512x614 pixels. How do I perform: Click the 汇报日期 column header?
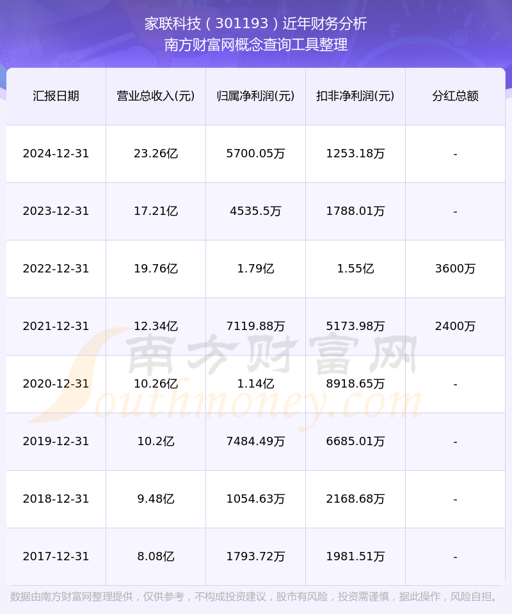point(56,96)
